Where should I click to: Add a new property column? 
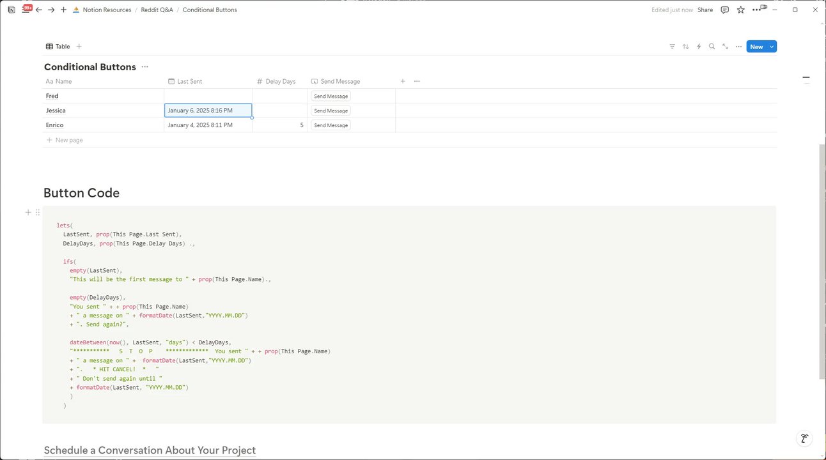click(x=403, y=81)
